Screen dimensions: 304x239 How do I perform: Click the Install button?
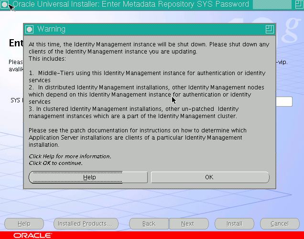234,224
